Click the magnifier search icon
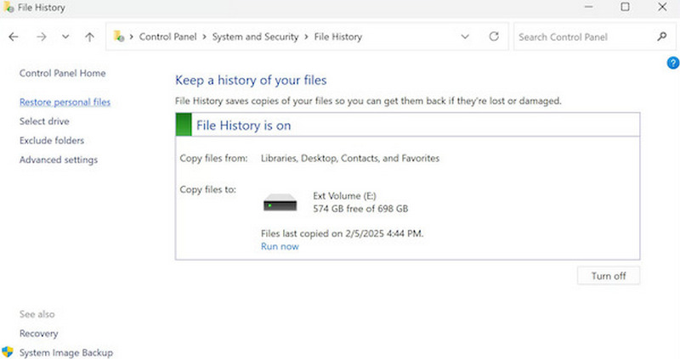 (x=662, y=36)
